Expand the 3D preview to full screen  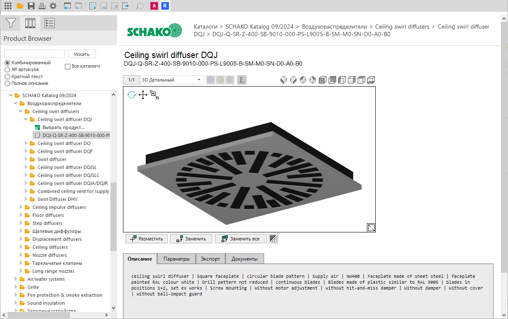[x=371, y=227]
